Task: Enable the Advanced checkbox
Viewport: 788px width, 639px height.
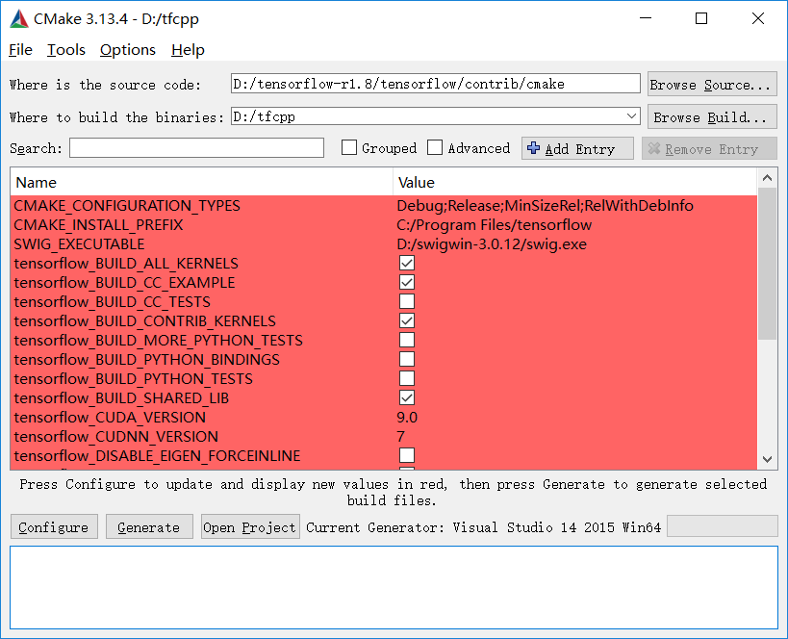Action: point(434,147)
